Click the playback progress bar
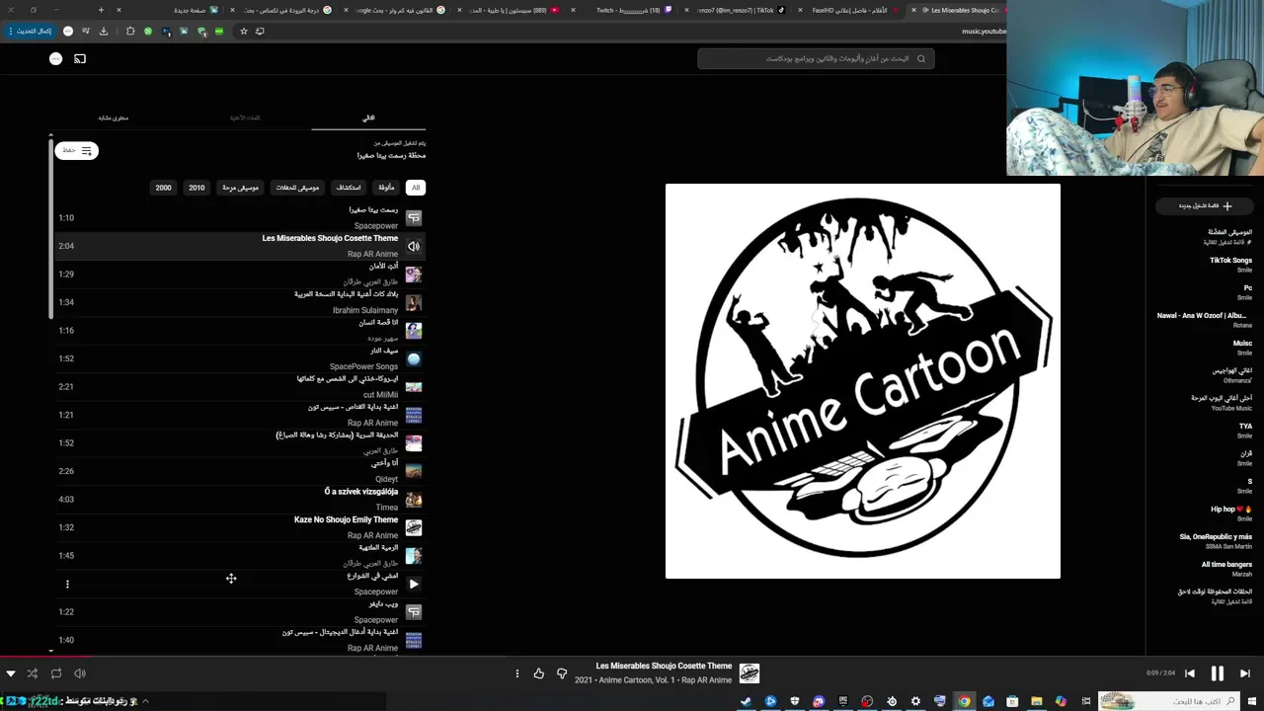 point(632,656)
